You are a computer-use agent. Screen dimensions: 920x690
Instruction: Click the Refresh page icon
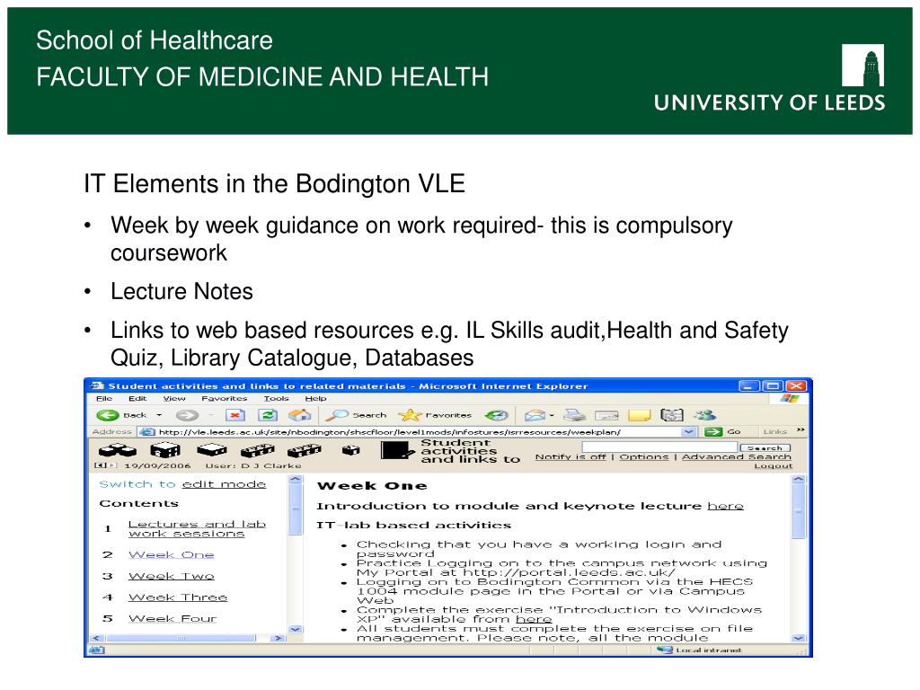[x=268, y=415]
